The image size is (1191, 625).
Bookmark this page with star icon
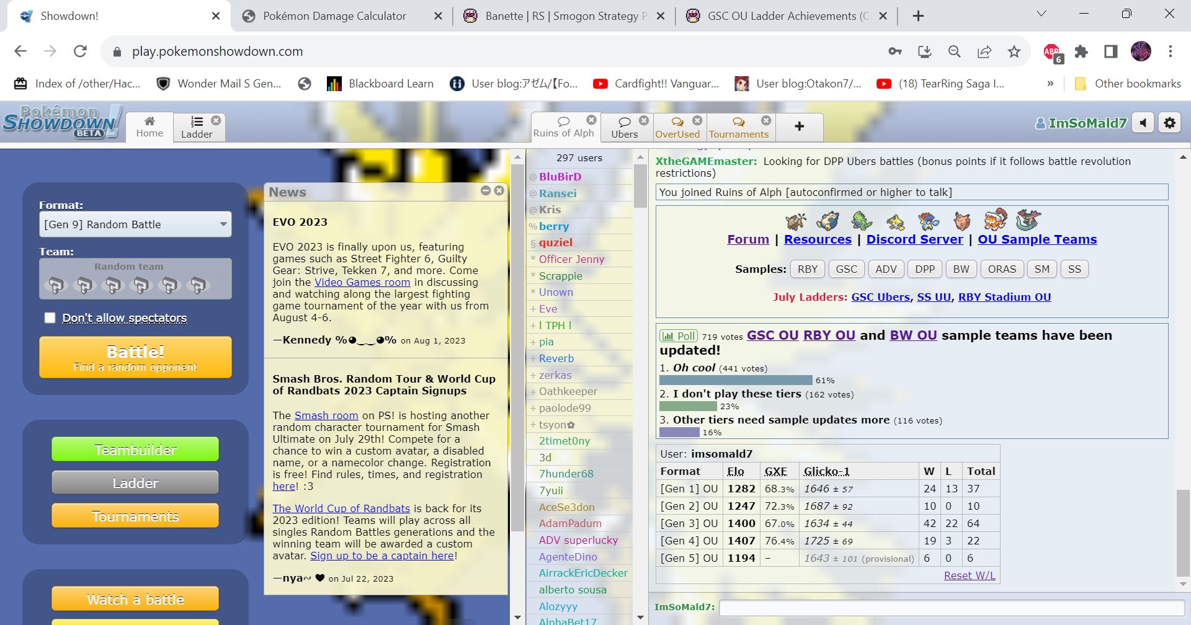pos(1014,51)
